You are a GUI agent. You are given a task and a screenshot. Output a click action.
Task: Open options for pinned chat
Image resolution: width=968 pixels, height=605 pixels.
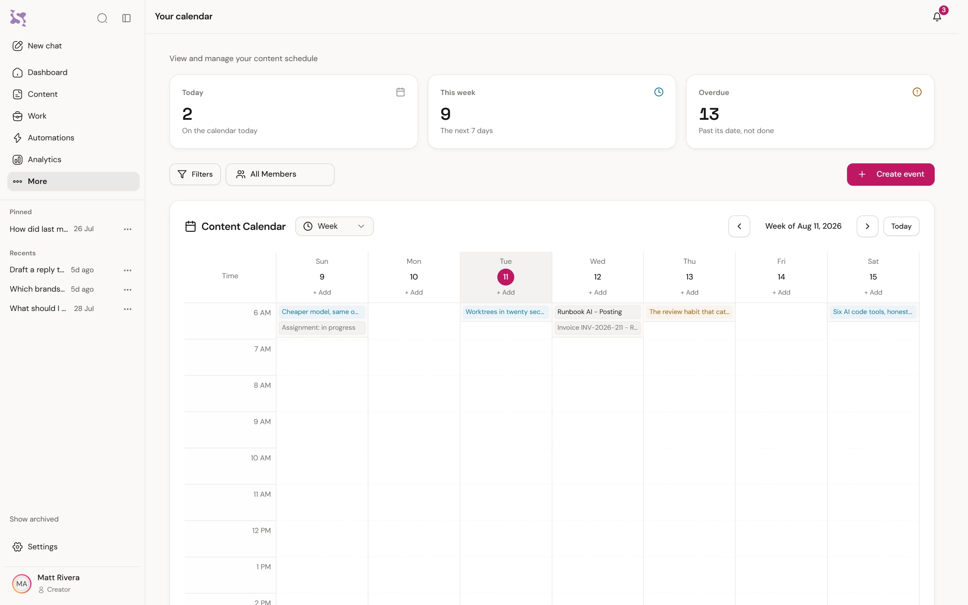128,229
